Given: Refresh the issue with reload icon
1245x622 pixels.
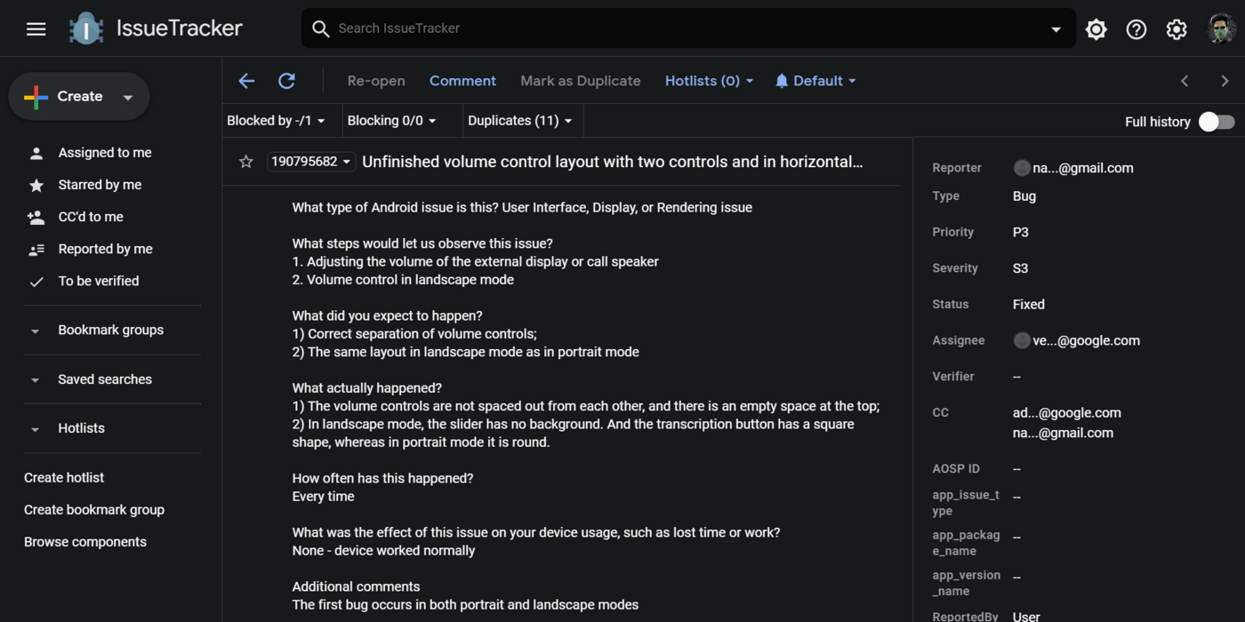Looking at the screenshot, I should click(286, 81).
